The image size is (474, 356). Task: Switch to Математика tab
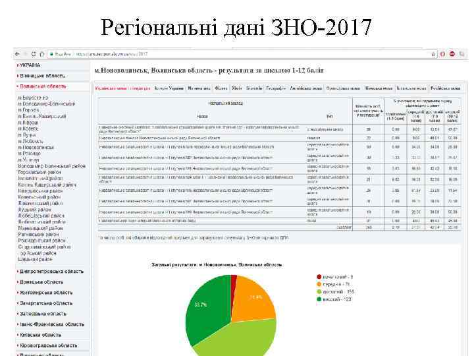pyautogui.click(x=199, y=88)
